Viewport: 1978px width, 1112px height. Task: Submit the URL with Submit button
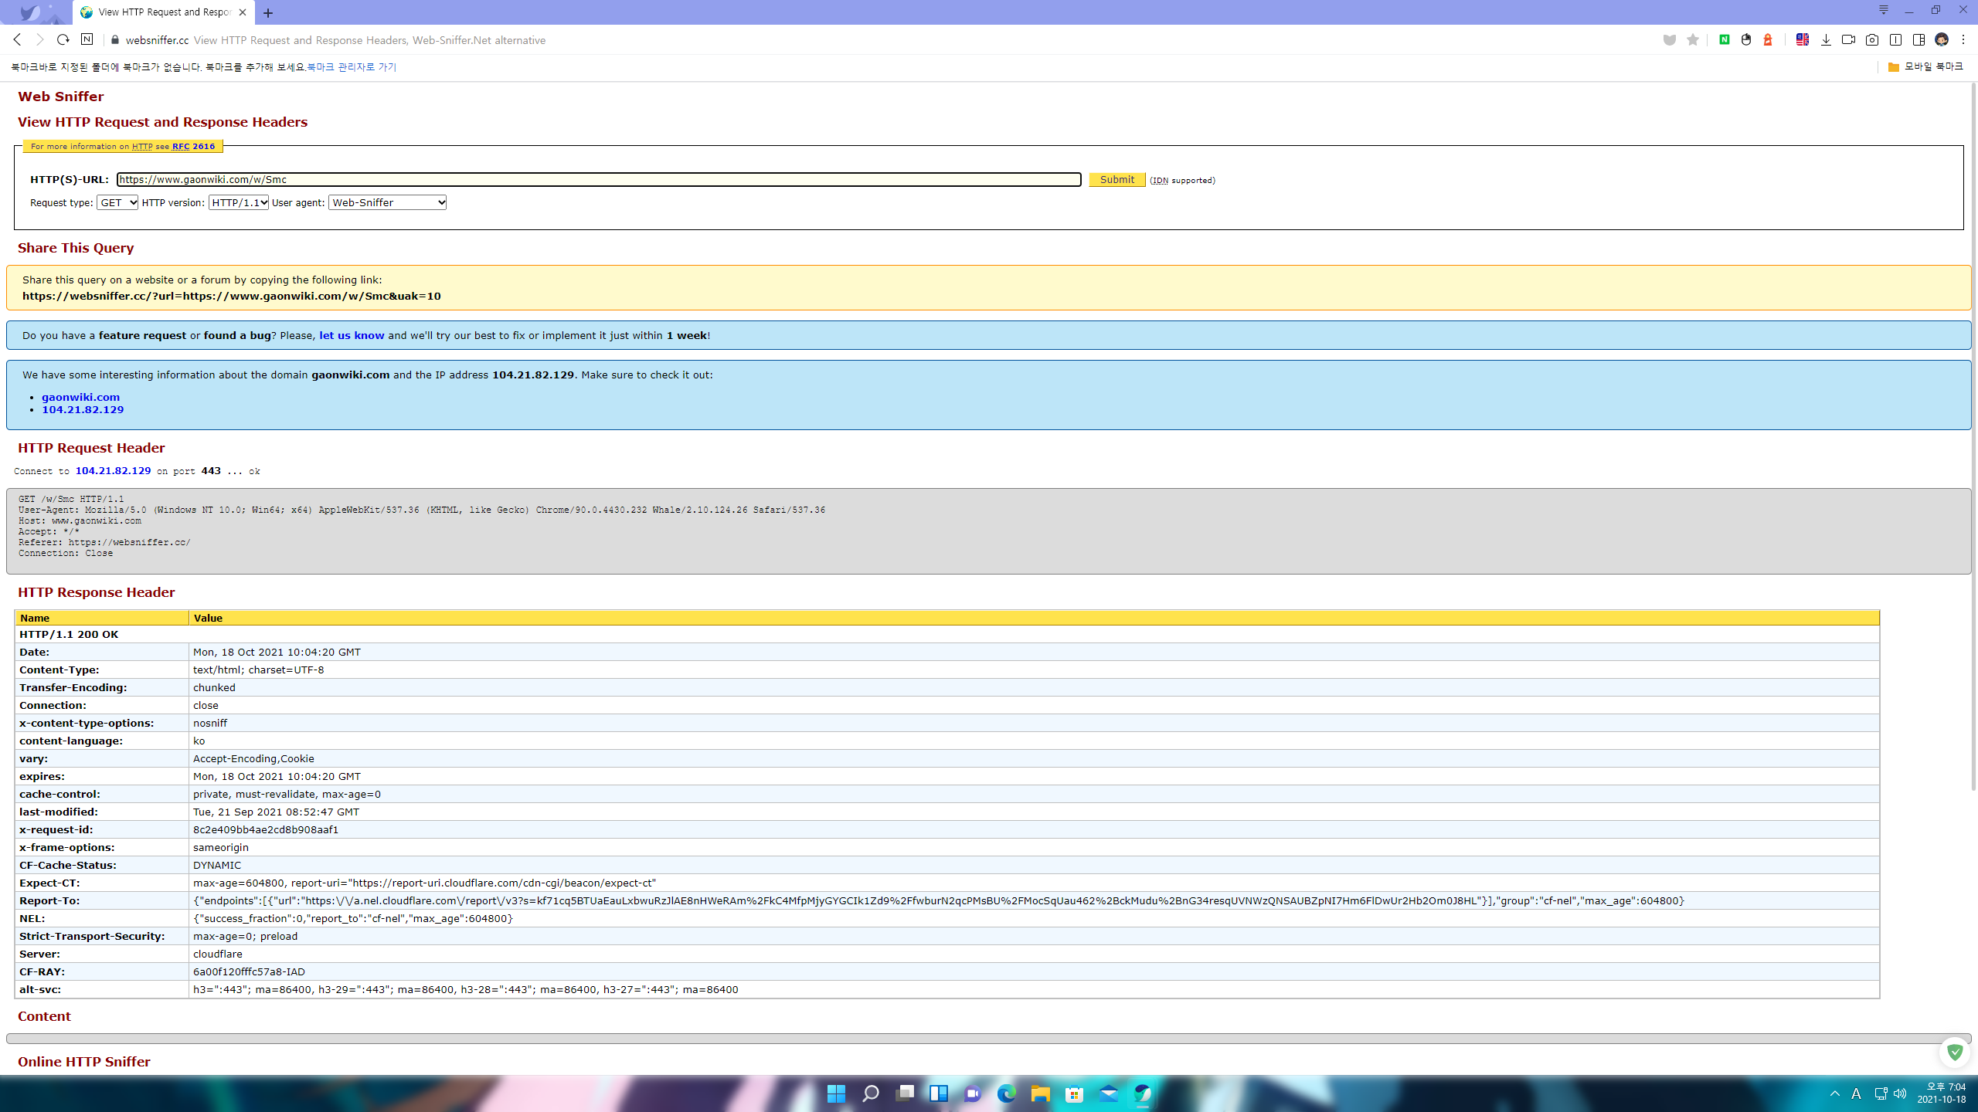coord(1117,179)
